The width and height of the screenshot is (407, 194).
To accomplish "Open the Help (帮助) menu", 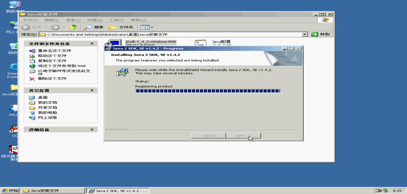I will click(x=138, y=20).
